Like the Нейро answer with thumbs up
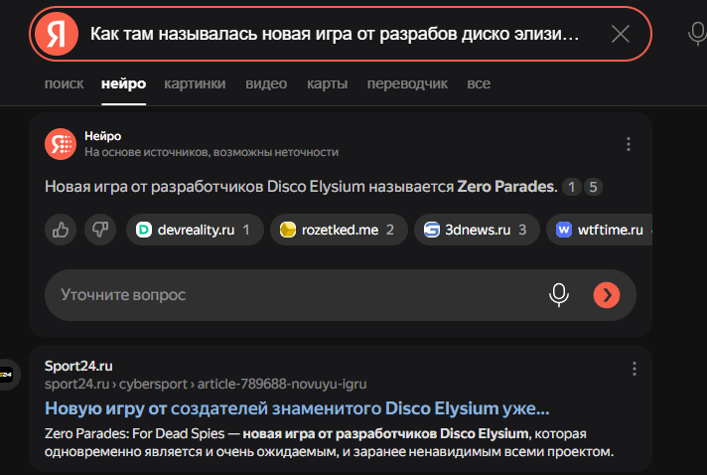 click(x=61, y=230)
